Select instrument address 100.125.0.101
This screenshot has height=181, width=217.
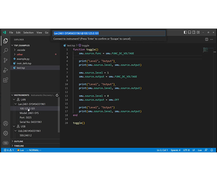point(27,108)
